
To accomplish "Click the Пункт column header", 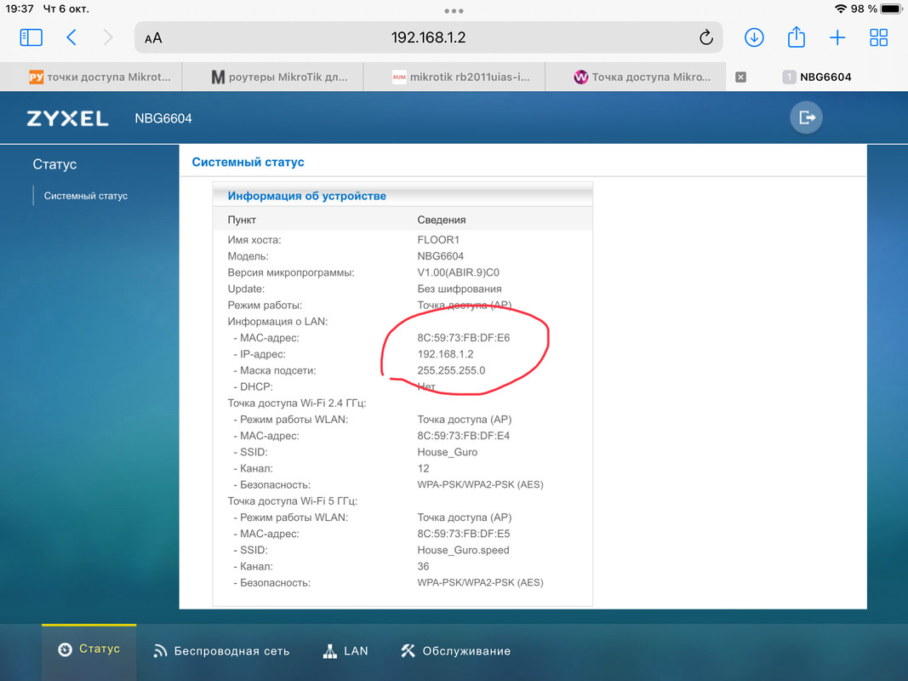I will point(242,220).
